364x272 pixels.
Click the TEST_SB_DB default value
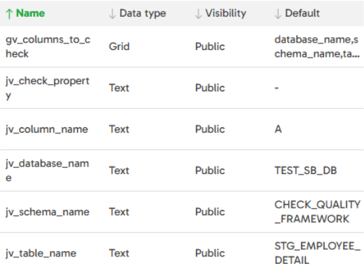(306, 171)
